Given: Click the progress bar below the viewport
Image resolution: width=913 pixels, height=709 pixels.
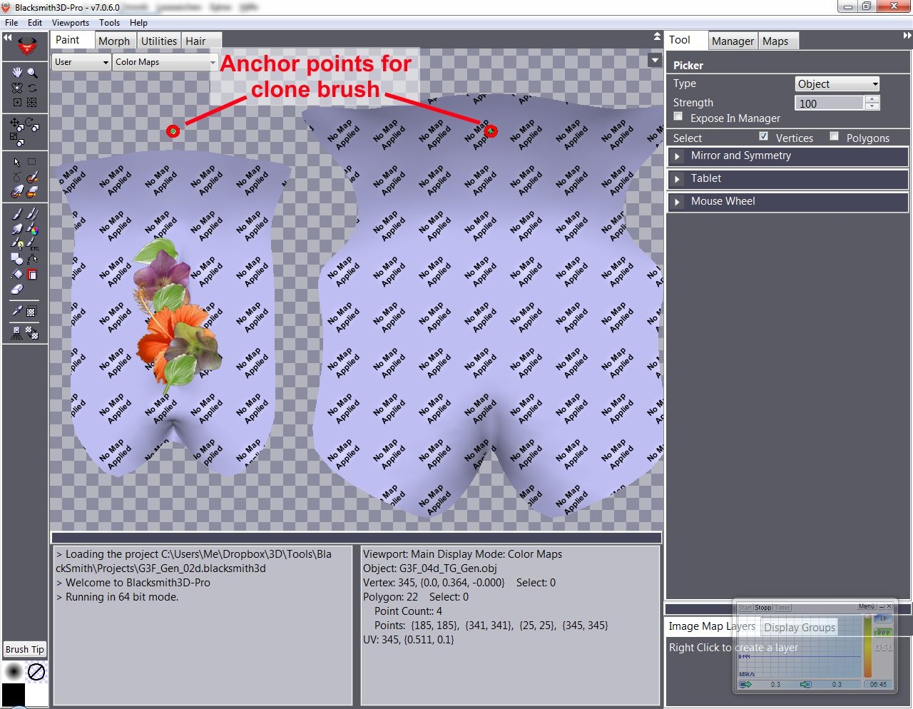Looking at the screenshot, I should (x=356, y=537).
